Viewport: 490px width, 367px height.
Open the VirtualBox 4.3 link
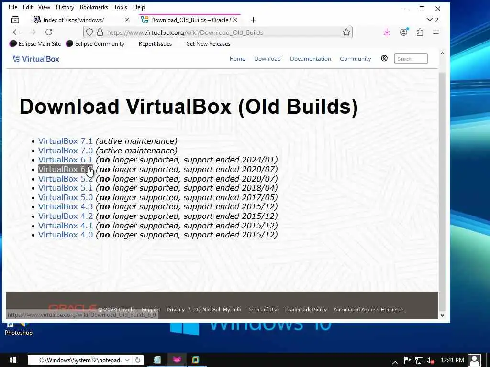pyautogui.click(x=65, y=206)
